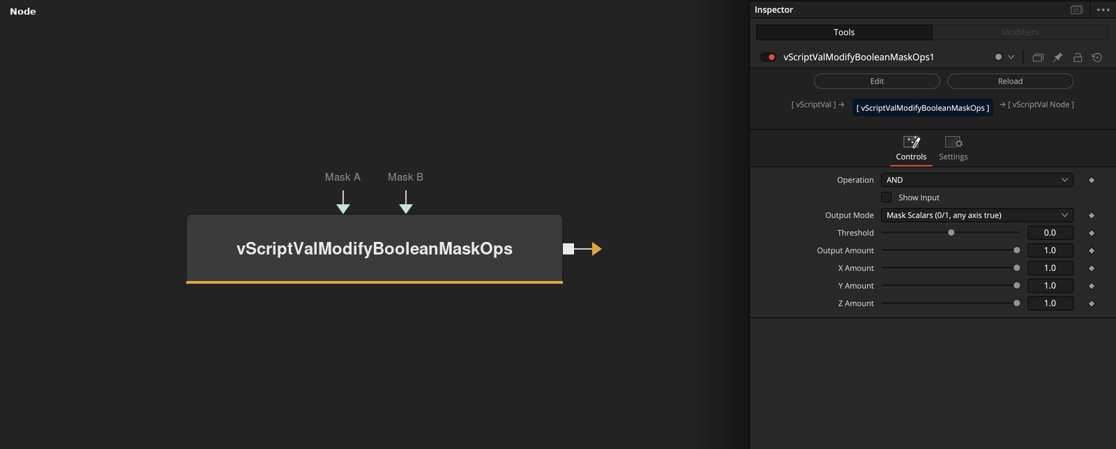Open the Inspector three-dots options menu
This screenshot has height=449, width=1116.
(x=1103, y=10)
